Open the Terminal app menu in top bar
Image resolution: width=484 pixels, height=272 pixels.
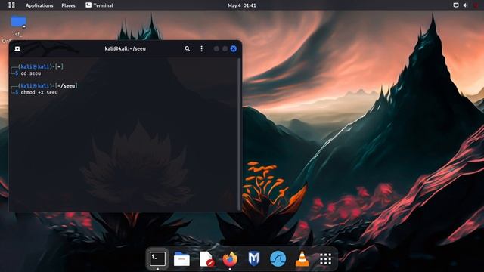click(99, 5)
